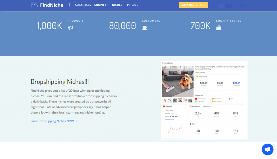This screenshot has height=159, width=277.
Task: Click the red sales trend line chart
Action: pyautogui.click(x=174, y=130)
